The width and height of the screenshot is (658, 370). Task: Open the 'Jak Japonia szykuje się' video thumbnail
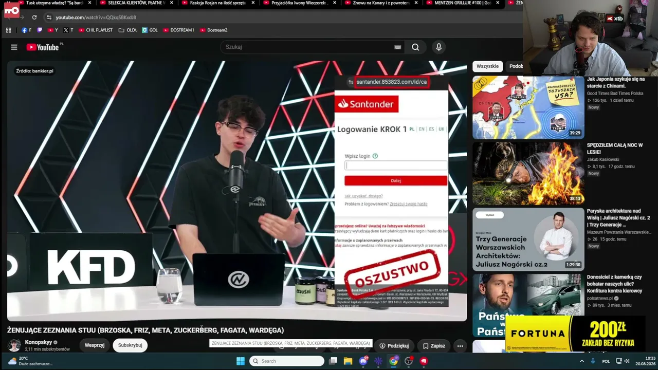(528, 107)
